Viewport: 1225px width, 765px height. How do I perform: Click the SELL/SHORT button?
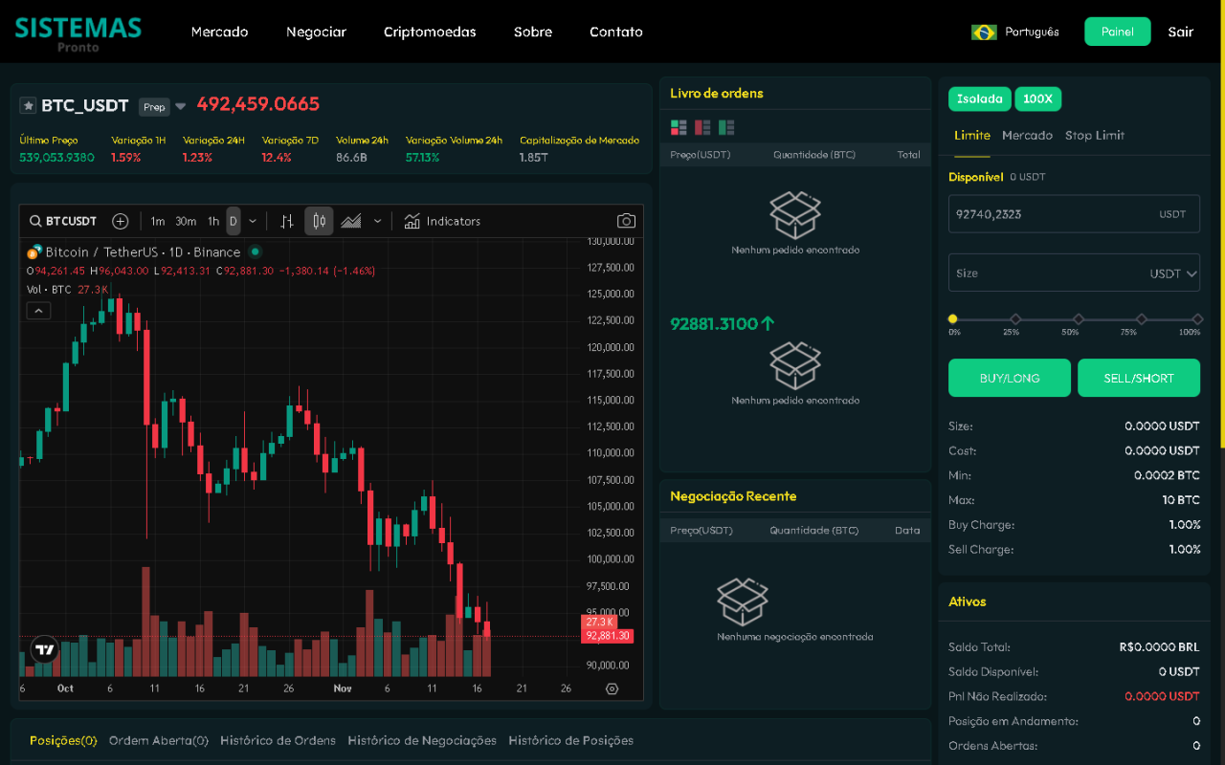point(1138,378)
